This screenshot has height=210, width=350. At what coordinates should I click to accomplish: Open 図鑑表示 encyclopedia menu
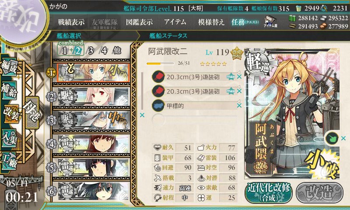(139, 22)
